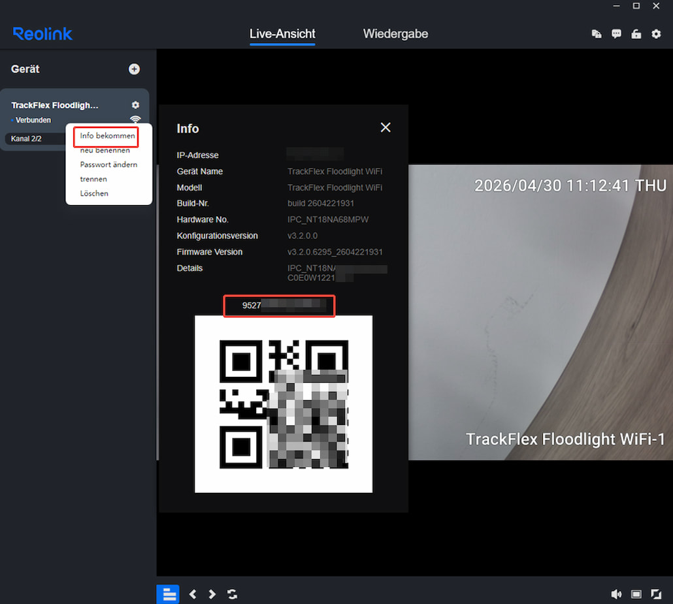Click the Build-Nr. label
673x604 pixels.
pyautogui.click(x=193, y=203)
